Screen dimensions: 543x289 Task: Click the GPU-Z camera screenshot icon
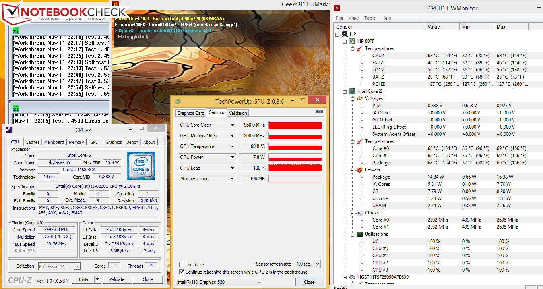click(x=320, y=112)
